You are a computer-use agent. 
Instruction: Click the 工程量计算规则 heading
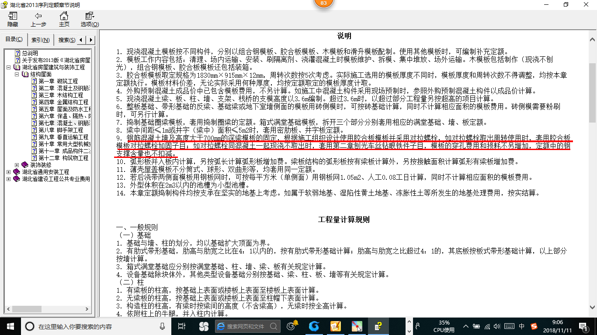344,219
